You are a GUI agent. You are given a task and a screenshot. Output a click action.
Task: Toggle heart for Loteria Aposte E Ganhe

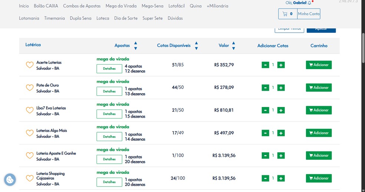[x=30, y=156]
